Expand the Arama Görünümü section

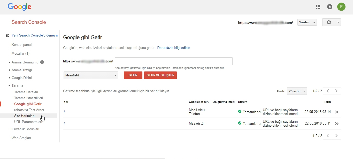(x=10, y=62)
